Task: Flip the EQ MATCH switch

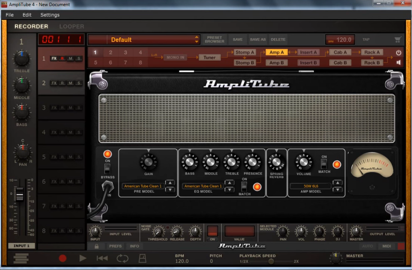Action: click(244, 187)
